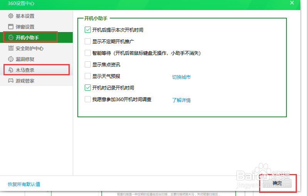Enable 显示焦点资讯 checkbox
308x196 pixels.
[88, 64]
